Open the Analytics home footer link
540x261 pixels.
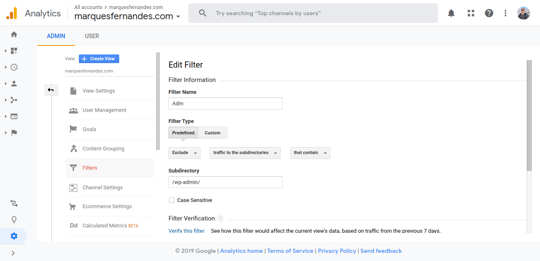click(242, 251)
